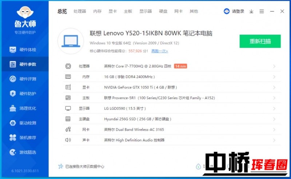Expand the 声卡 row chevron
291x179 pixels.
tap(274, 140)
